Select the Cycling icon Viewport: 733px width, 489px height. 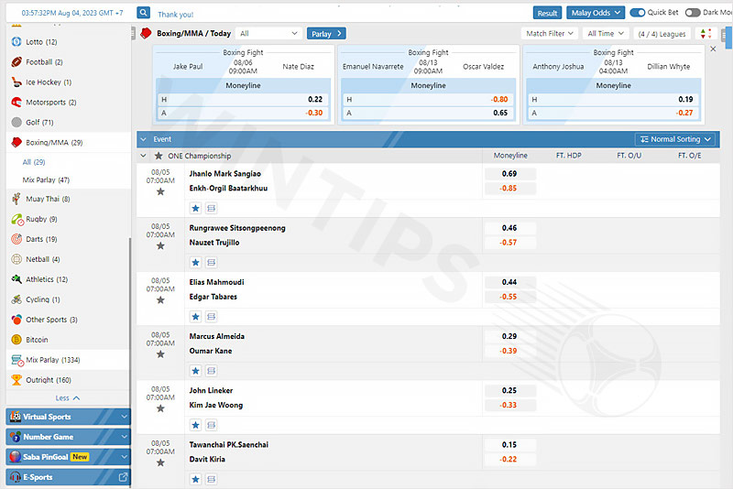[16, 299]
